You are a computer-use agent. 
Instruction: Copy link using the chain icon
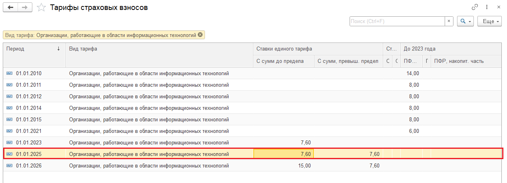[475, 7]
